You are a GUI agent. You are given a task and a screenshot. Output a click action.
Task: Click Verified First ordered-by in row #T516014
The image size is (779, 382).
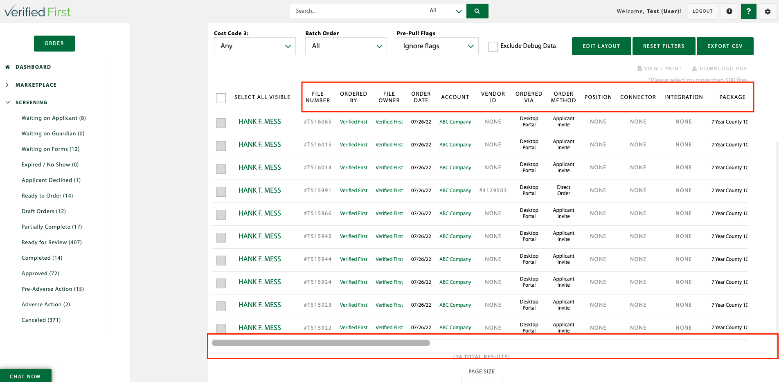(x=353, y=168)
